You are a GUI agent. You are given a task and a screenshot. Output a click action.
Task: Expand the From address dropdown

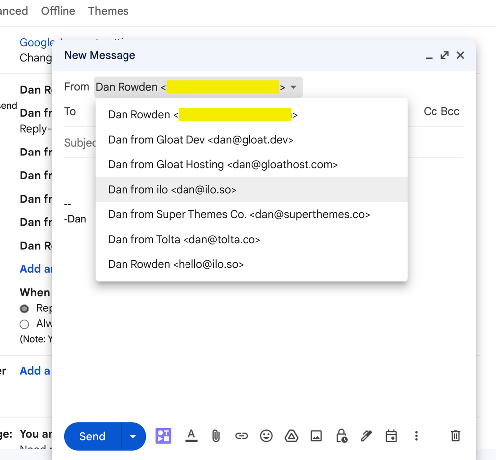pos(293,87)
